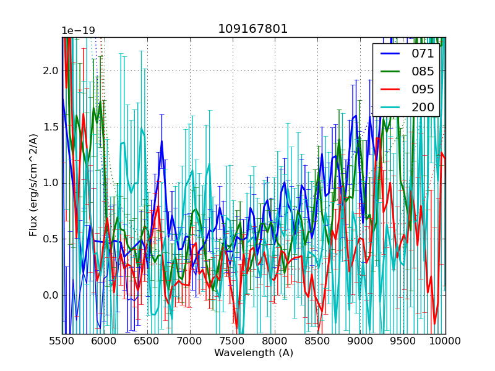The width and height of the screenshot is (495, 371).
Task: Click the 8500 x-axis tick label
Action: (x=317, y=341)
